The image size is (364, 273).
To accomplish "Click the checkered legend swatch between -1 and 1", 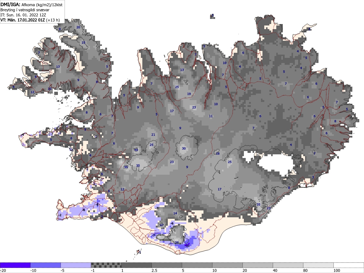I will (x=106, y=265).
